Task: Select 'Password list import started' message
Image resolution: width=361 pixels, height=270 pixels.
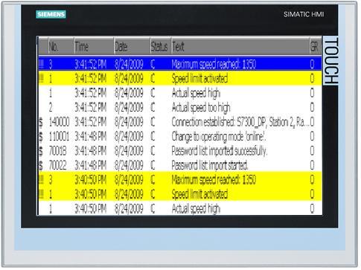Action: tap(180, 165)
